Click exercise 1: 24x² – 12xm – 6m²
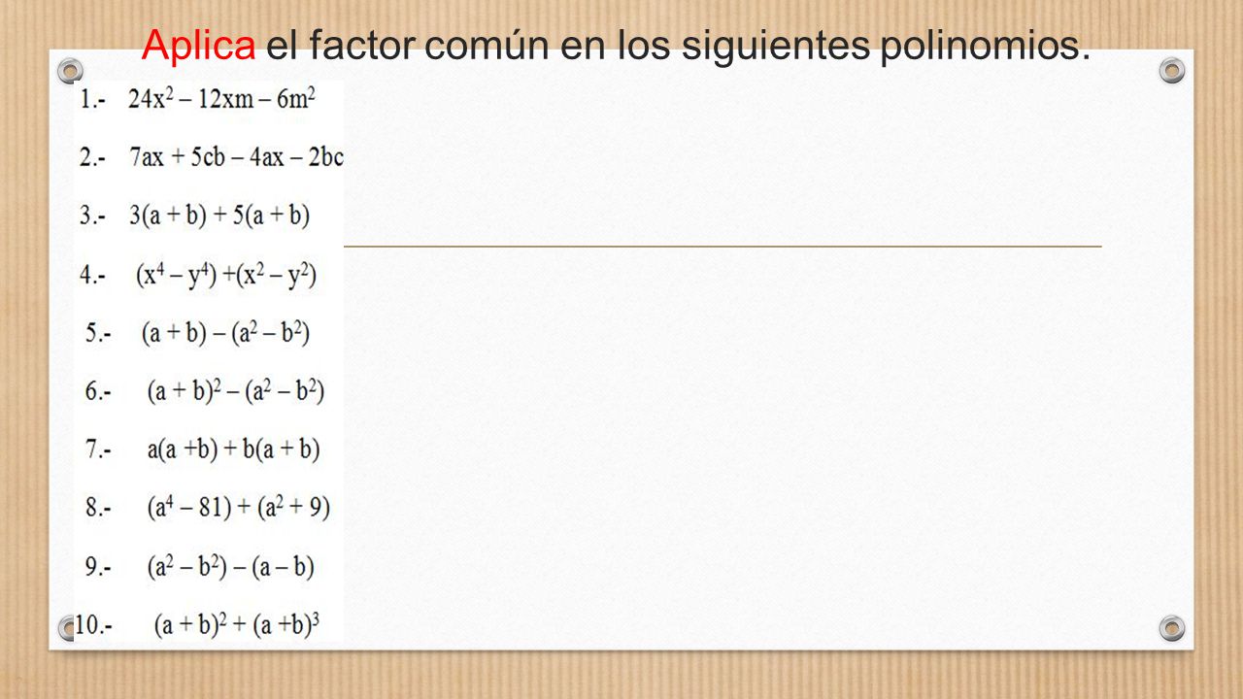Screen dimensions: 1243x699 (221, 99)
